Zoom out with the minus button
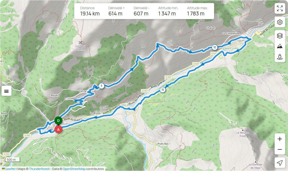The height and width of the screenshot is (171, 288). tap(280, 149)
